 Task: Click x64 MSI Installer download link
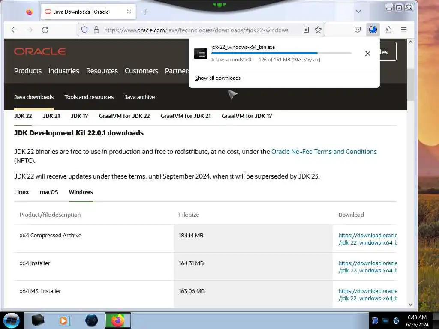pyautogui.click(x=367, y=295)
